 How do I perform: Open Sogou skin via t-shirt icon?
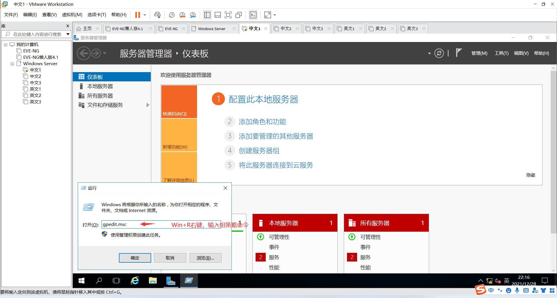(x=544, y=290)
